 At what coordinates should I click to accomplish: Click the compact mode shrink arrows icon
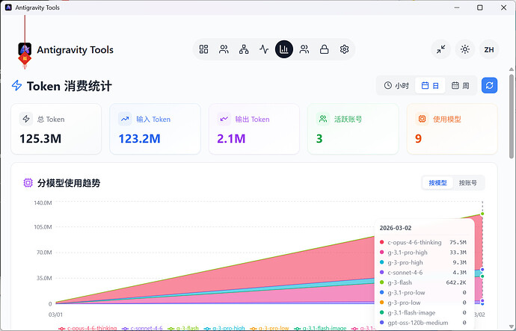[440, 49]
